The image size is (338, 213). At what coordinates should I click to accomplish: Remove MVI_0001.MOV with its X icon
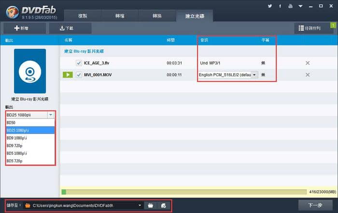[308, 75]
